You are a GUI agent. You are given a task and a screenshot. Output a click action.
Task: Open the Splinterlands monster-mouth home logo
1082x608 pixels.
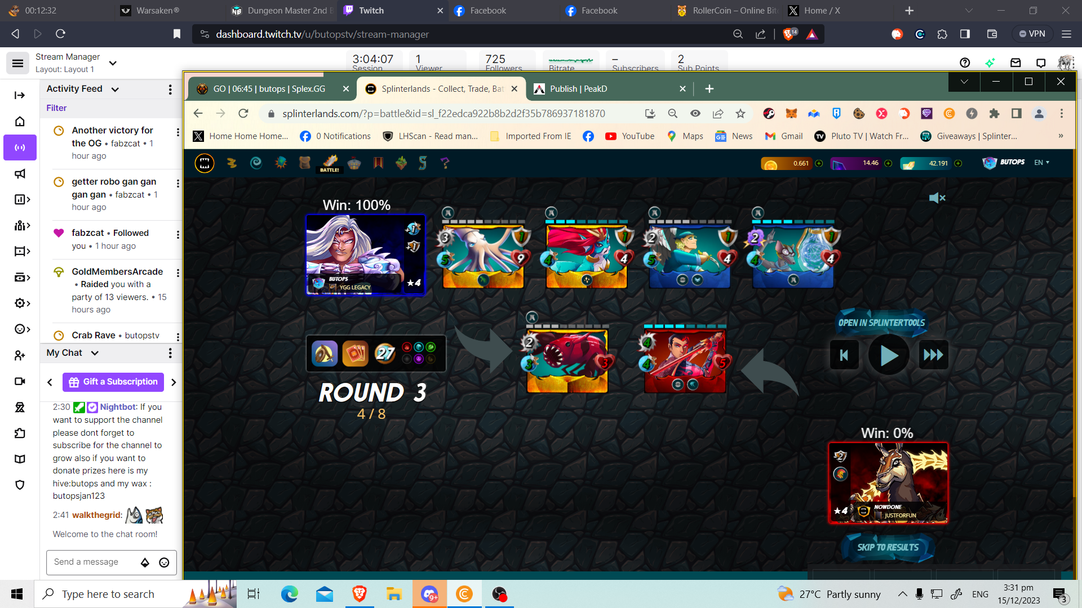205,163
